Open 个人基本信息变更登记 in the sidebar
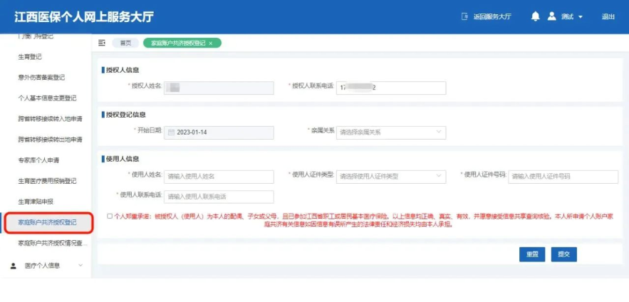 [x=47, y=98]
